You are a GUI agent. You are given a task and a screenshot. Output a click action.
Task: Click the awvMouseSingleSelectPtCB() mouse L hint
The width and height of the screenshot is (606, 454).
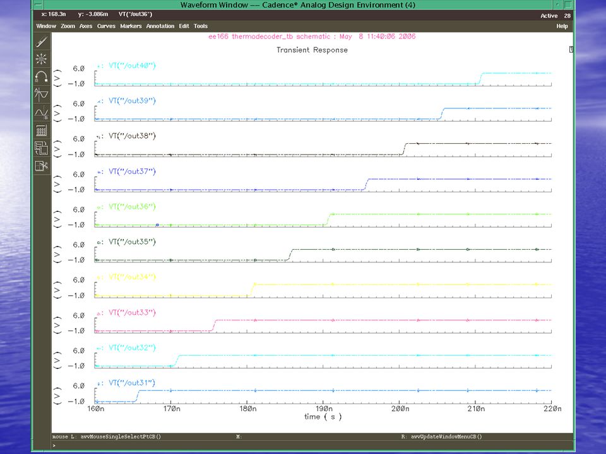point(121,436)
